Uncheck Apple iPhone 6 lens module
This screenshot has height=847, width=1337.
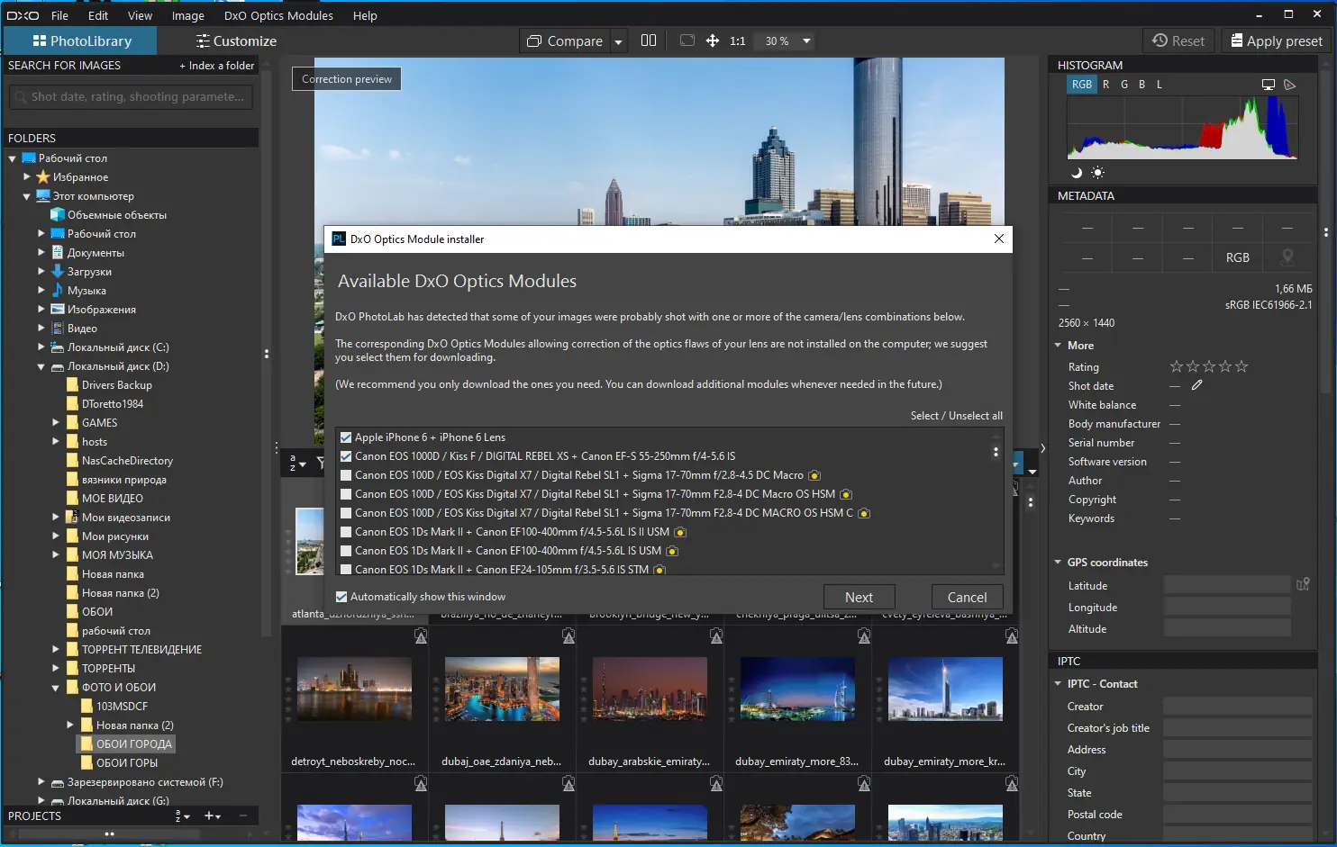(x=346, y=437)
